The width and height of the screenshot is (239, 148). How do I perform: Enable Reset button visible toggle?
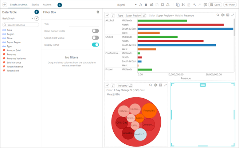[x=95, y=31]
